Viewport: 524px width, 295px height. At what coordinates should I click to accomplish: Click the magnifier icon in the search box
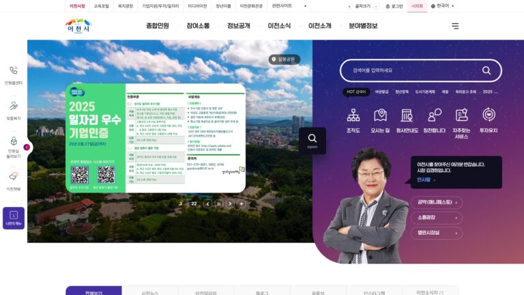[x=486, y=70]
